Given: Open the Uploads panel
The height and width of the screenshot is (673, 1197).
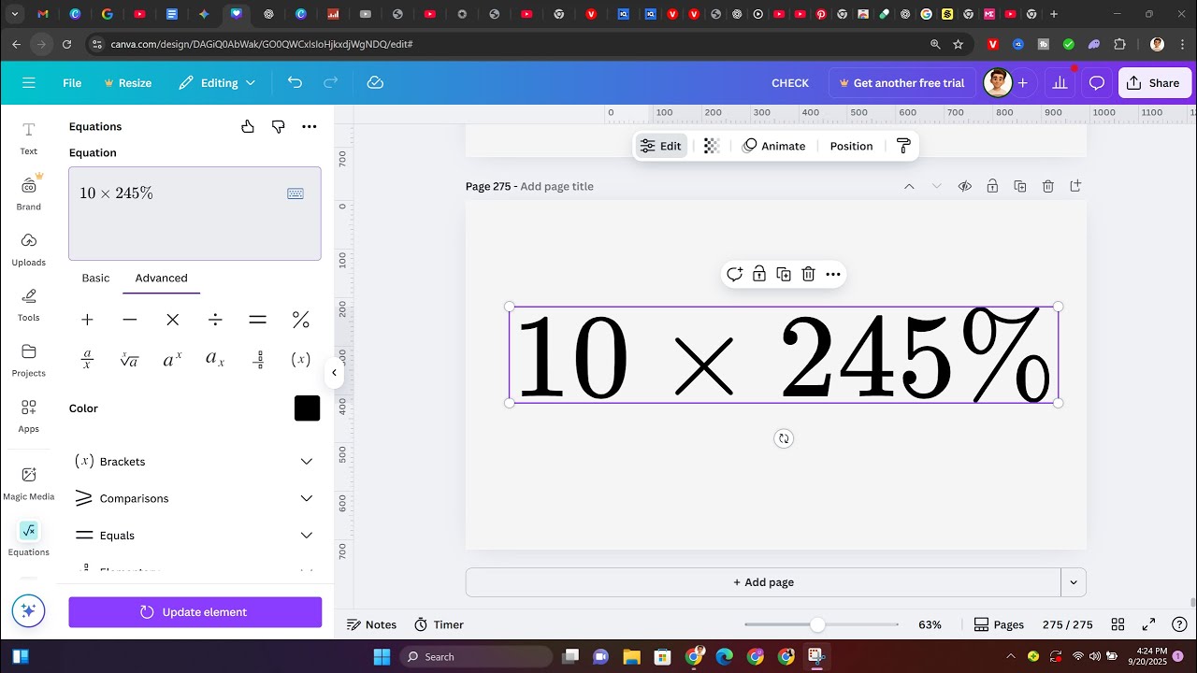Looking at the screenshot, I should click(28, 250).
